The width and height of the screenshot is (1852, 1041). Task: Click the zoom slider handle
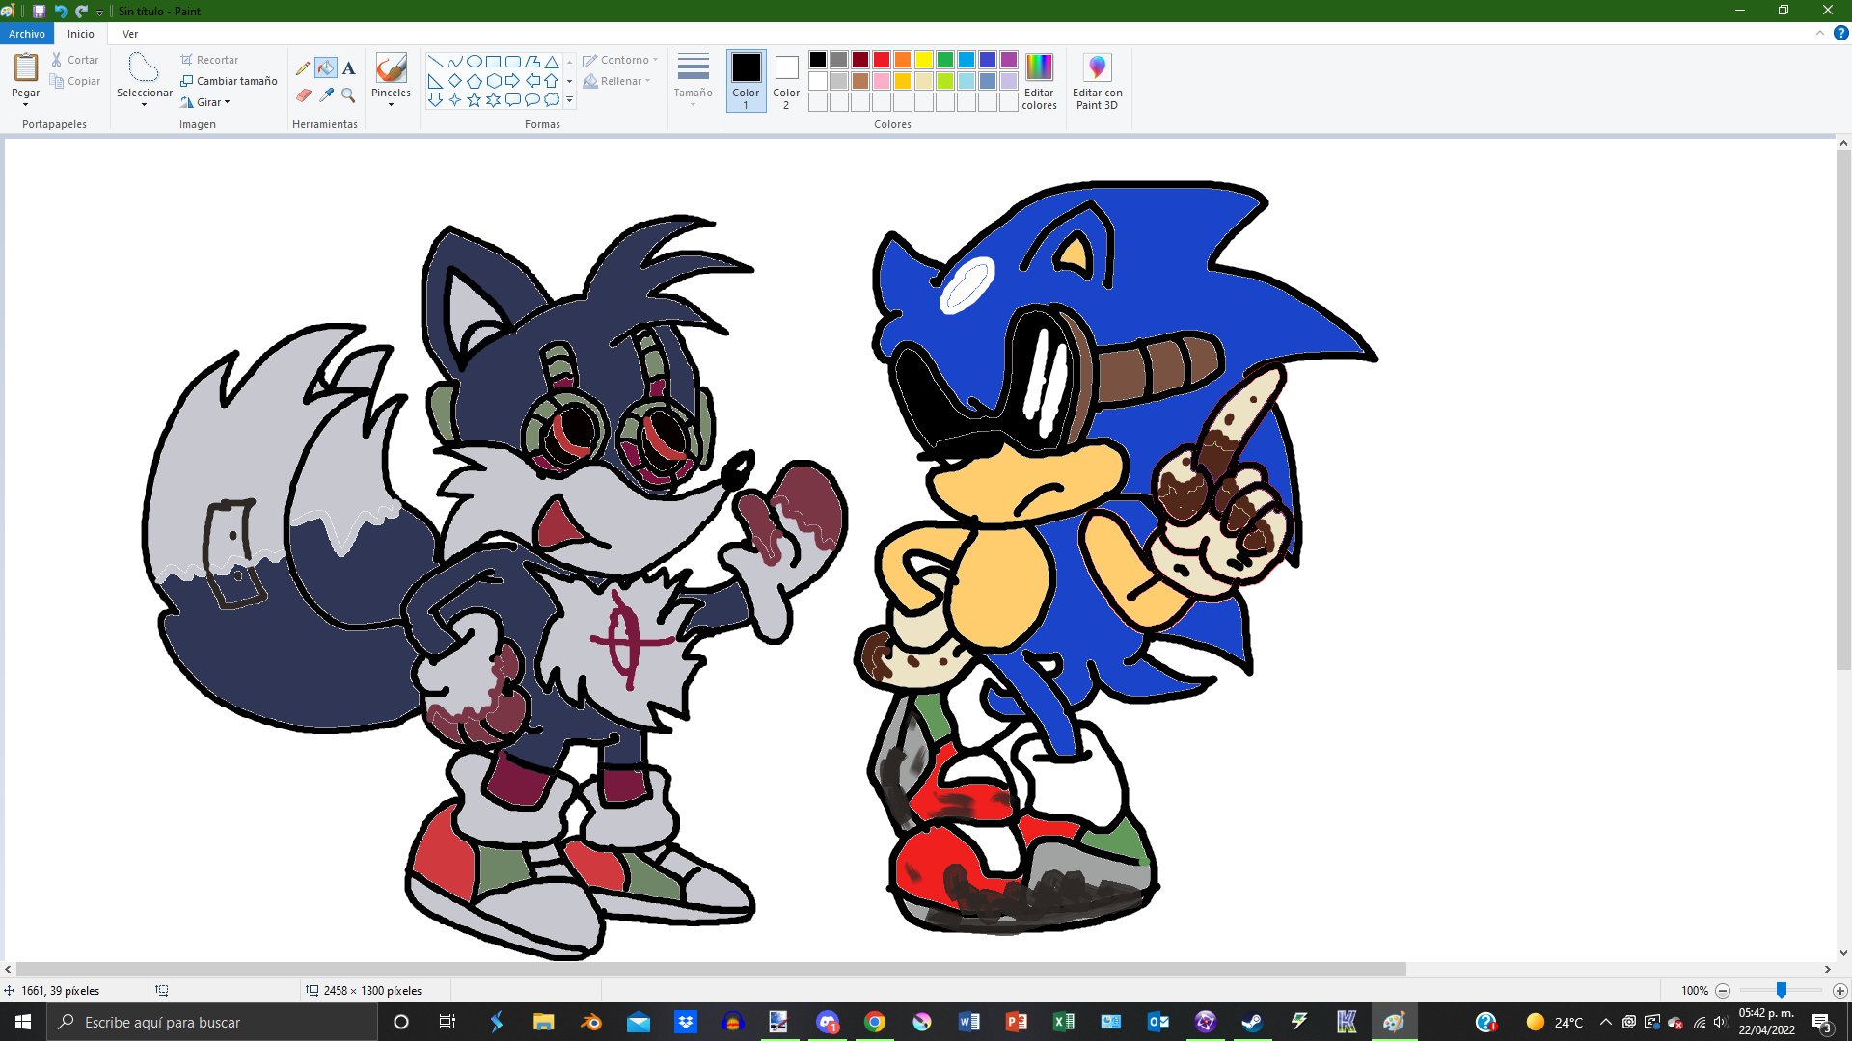[x=1782, y=991]
